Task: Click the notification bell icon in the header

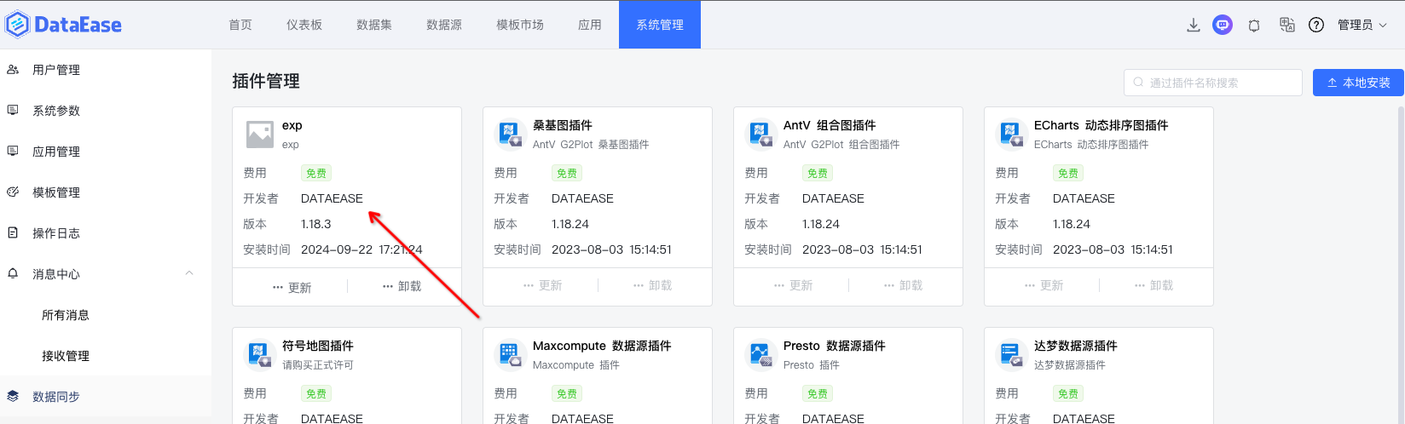Action: (1253, 25)
